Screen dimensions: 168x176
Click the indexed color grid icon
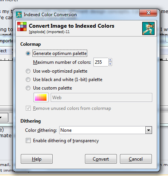[22, 27]
